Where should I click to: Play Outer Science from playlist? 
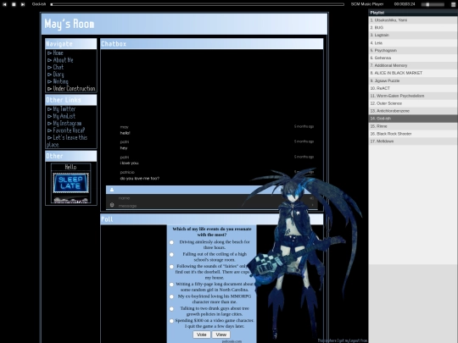tap(413, 103)
